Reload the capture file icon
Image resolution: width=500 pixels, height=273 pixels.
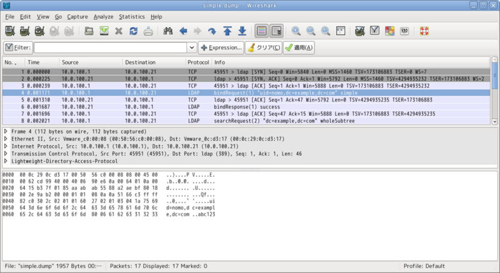pyautogui.click(x=133, y=31)
